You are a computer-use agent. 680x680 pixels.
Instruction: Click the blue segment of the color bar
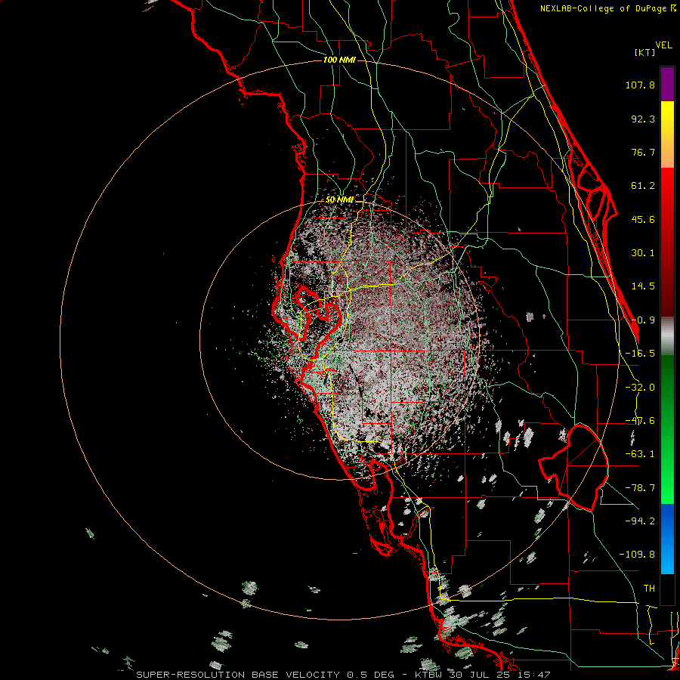(x=667, y=539)
